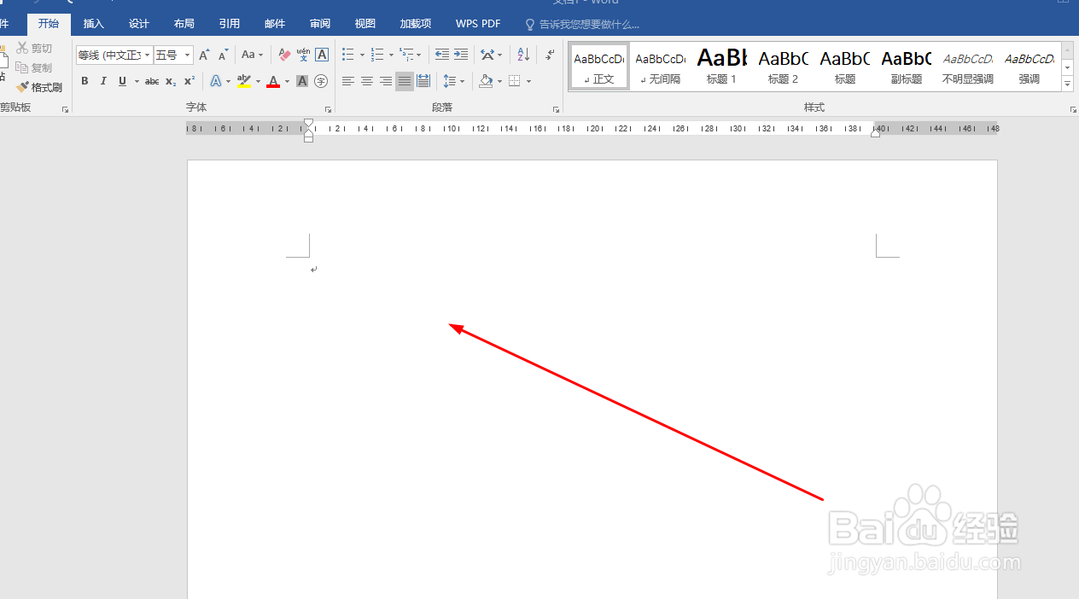1079x599 pixels.
Task: Decrease paragraph indent
Action: (x=441, y=55)
